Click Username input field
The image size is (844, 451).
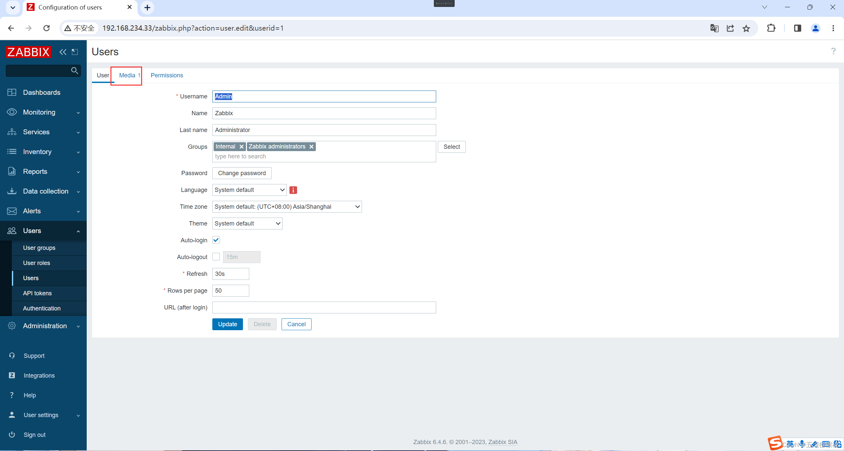point(324,96)
